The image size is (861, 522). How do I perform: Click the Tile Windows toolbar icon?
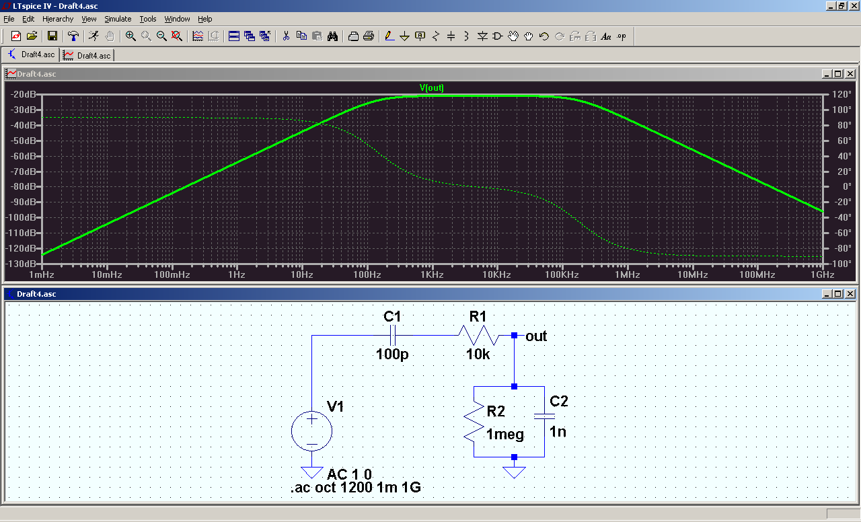(x=234, y=36)
